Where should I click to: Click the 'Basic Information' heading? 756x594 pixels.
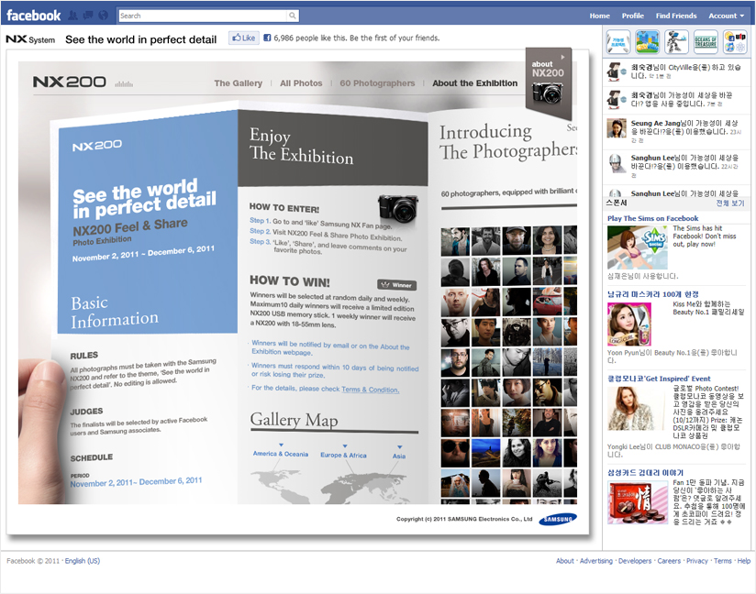(115, 312)
